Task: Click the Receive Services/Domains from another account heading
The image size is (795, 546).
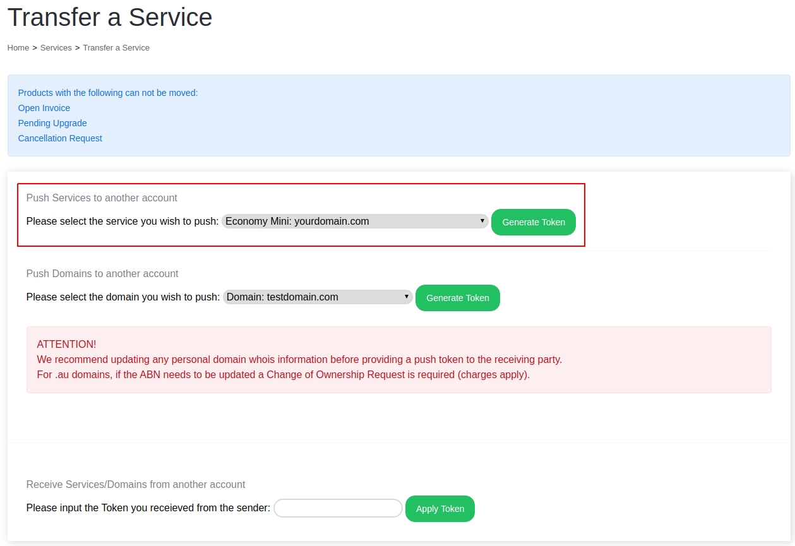Action: pos(136,485)
